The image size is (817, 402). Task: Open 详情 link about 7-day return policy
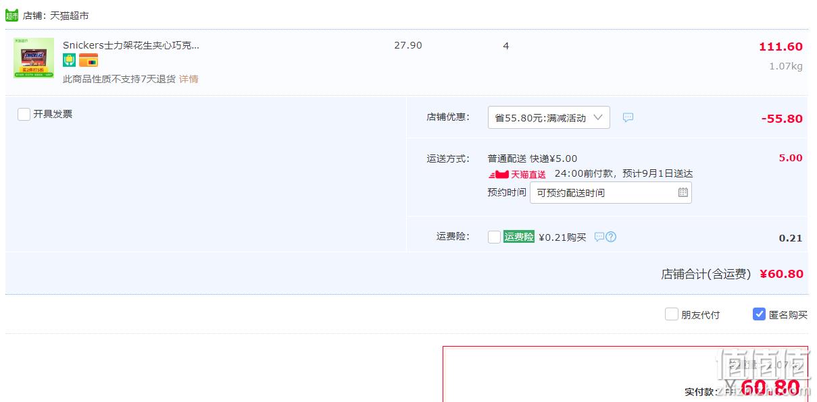189,79
